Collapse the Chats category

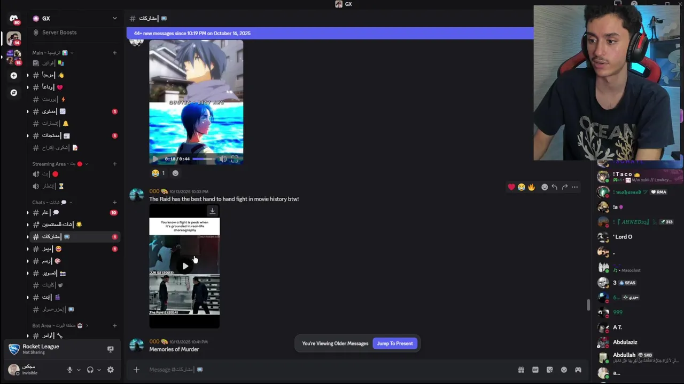52,203
